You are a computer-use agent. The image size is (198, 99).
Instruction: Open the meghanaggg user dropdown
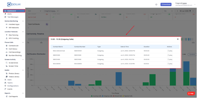51,11
